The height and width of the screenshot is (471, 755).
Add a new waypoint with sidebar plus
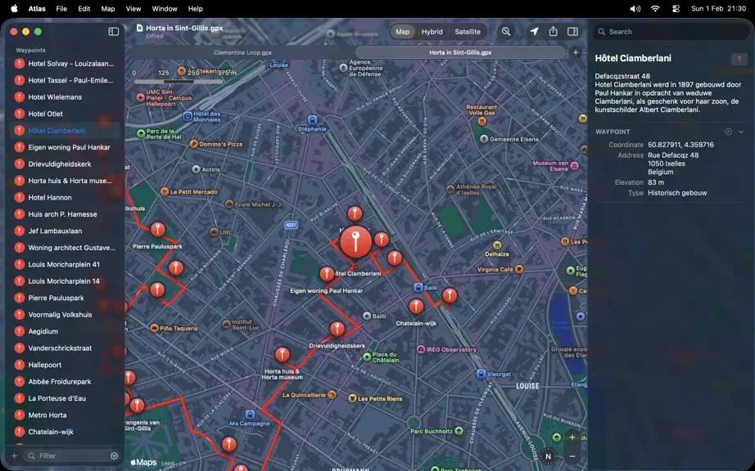click(x=15, y=455)
